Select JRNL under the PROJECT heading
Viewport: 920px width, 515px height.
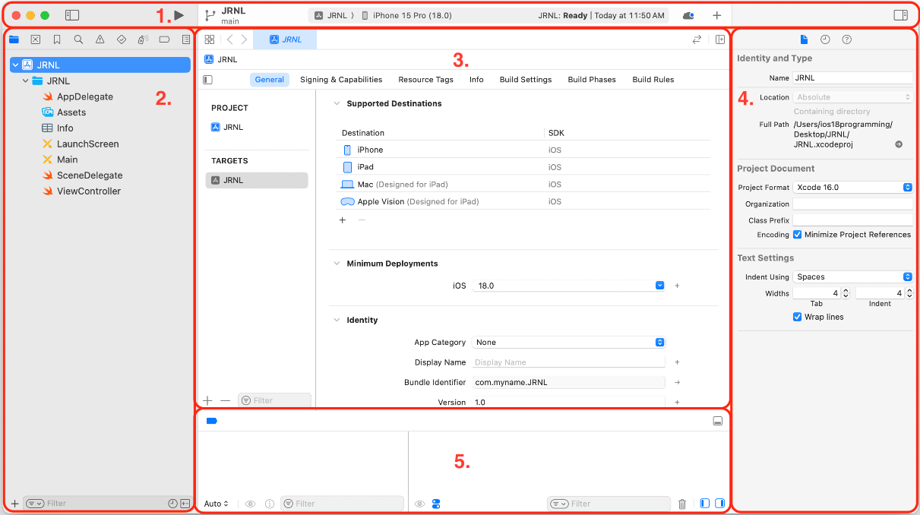click(227, 128)
